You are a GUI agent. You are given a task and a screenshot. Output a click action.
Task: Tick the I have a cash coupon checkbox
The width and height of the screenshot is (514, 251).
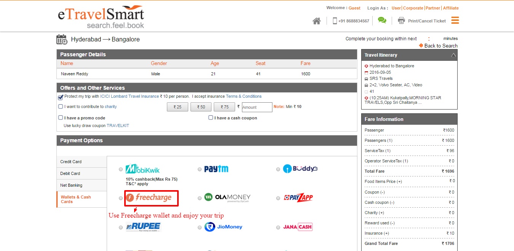(x=211, y=118)
